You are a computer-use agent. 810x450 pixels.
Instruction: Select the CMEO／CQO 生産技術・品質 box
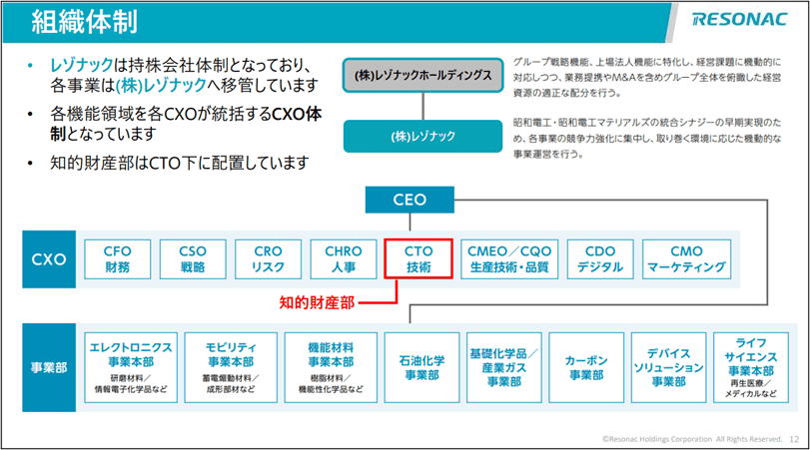point(509,258)
